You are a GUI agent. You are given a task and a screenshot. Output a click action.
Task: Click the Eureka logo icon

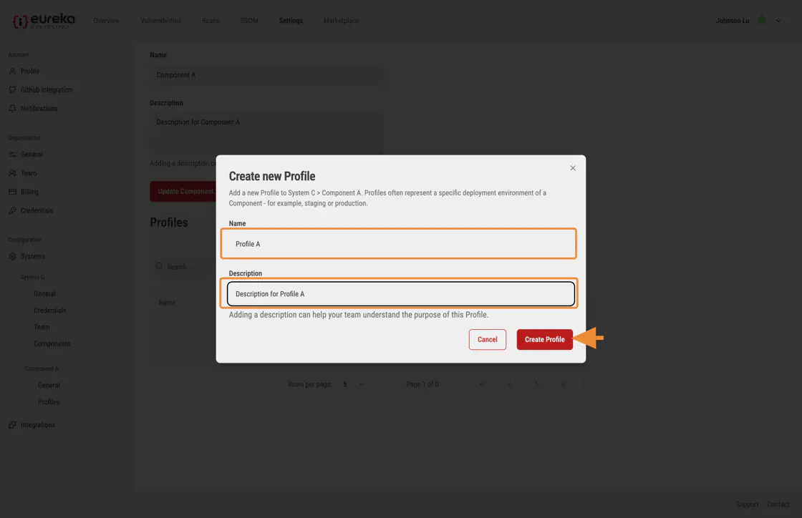tap(19, 20)
